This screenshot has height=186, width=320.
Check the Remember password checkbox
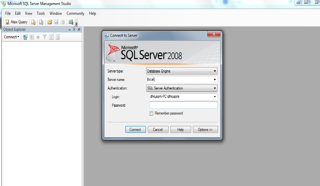click(x=151, y=113)
